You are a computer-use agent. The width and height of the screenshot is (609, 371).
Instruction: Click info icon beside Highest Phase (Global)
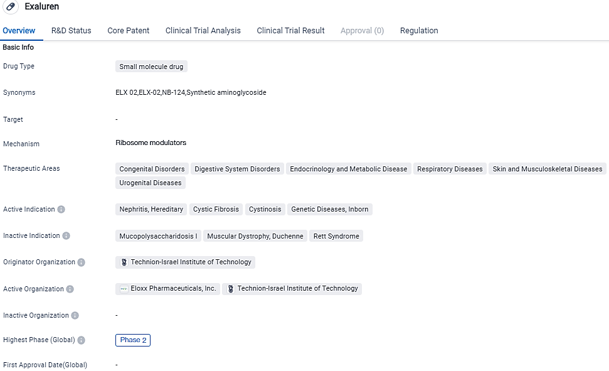[82, 340]
